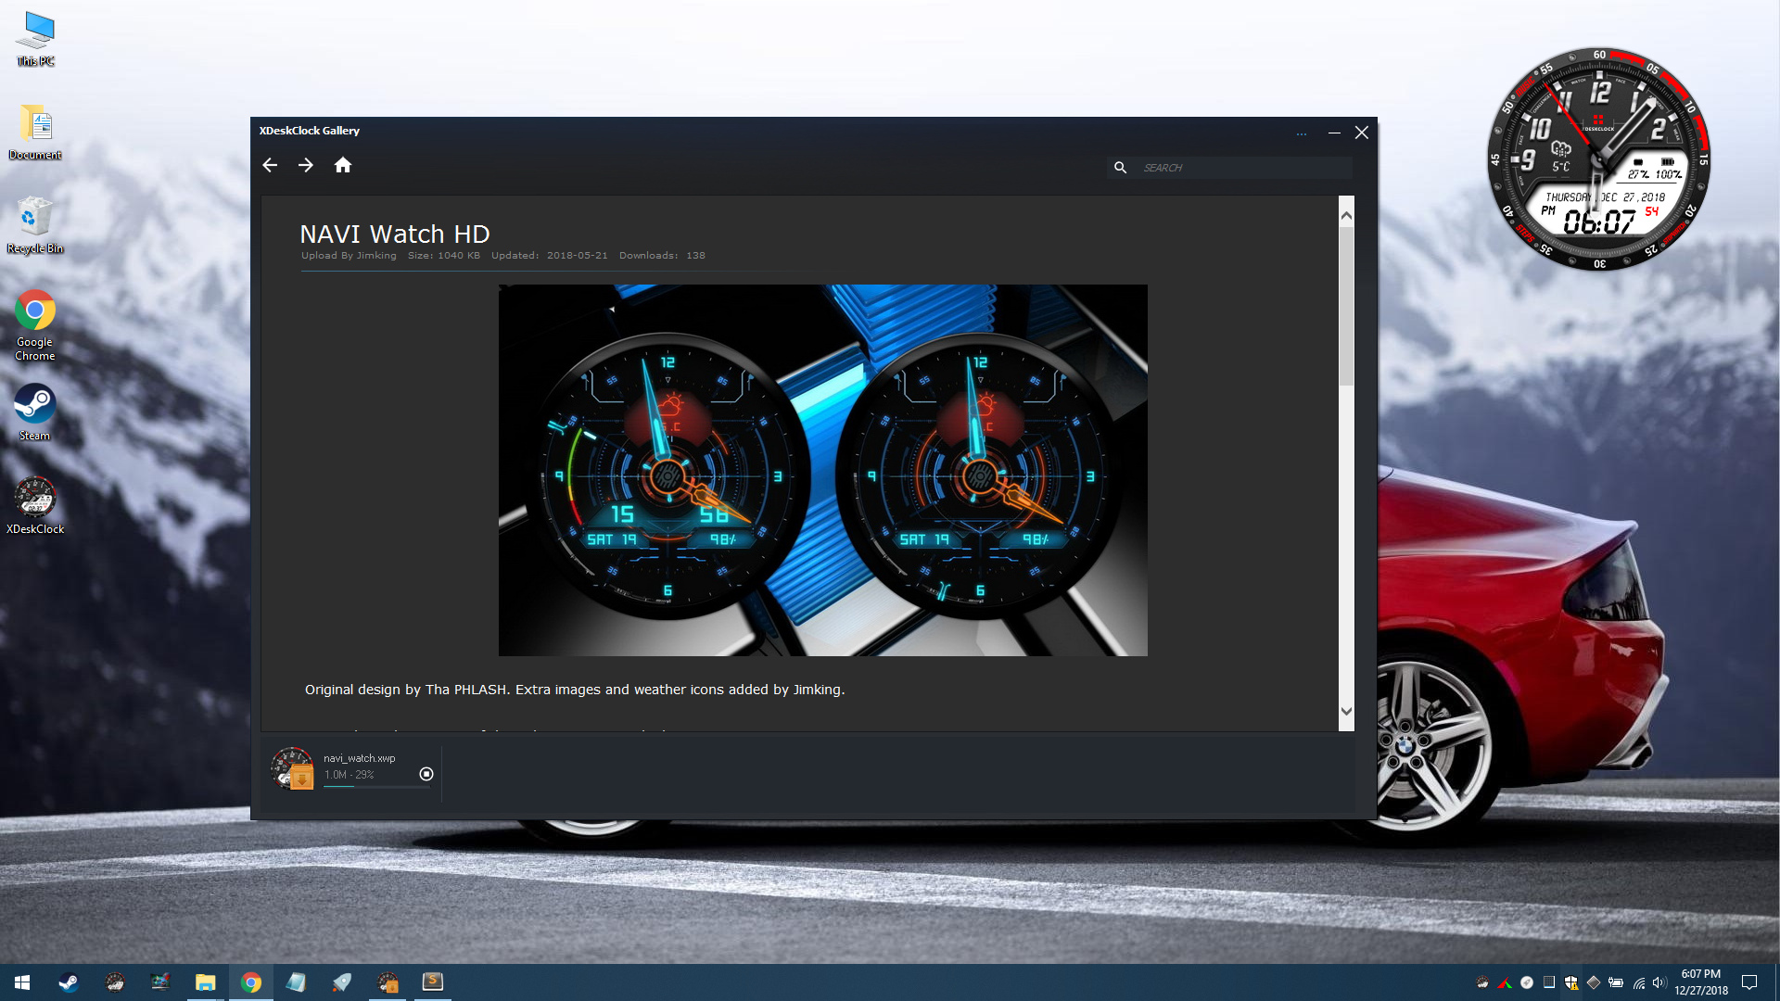This screenshot has width=1780, height=1001.
Task: Click the search magnifier icon
Action: [x=1120, y=168]
